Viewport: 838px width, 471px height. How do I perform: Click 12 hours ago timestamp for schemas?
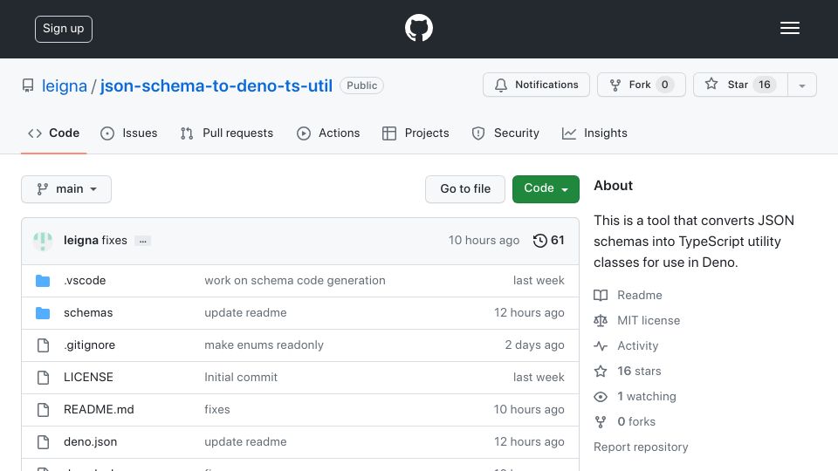[x=529, y=312]
